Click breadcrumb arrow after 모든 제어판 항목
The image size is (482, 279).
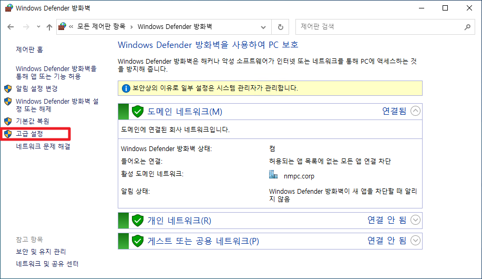pos(131,27)
